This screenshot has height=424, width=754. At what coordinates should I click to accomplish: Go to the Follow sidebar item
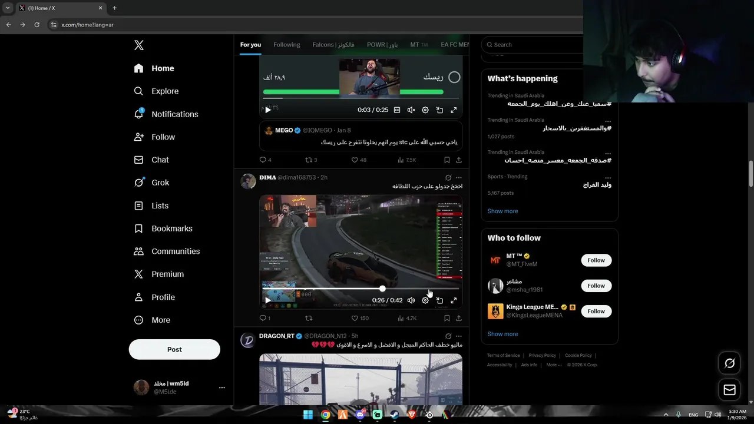155,137
